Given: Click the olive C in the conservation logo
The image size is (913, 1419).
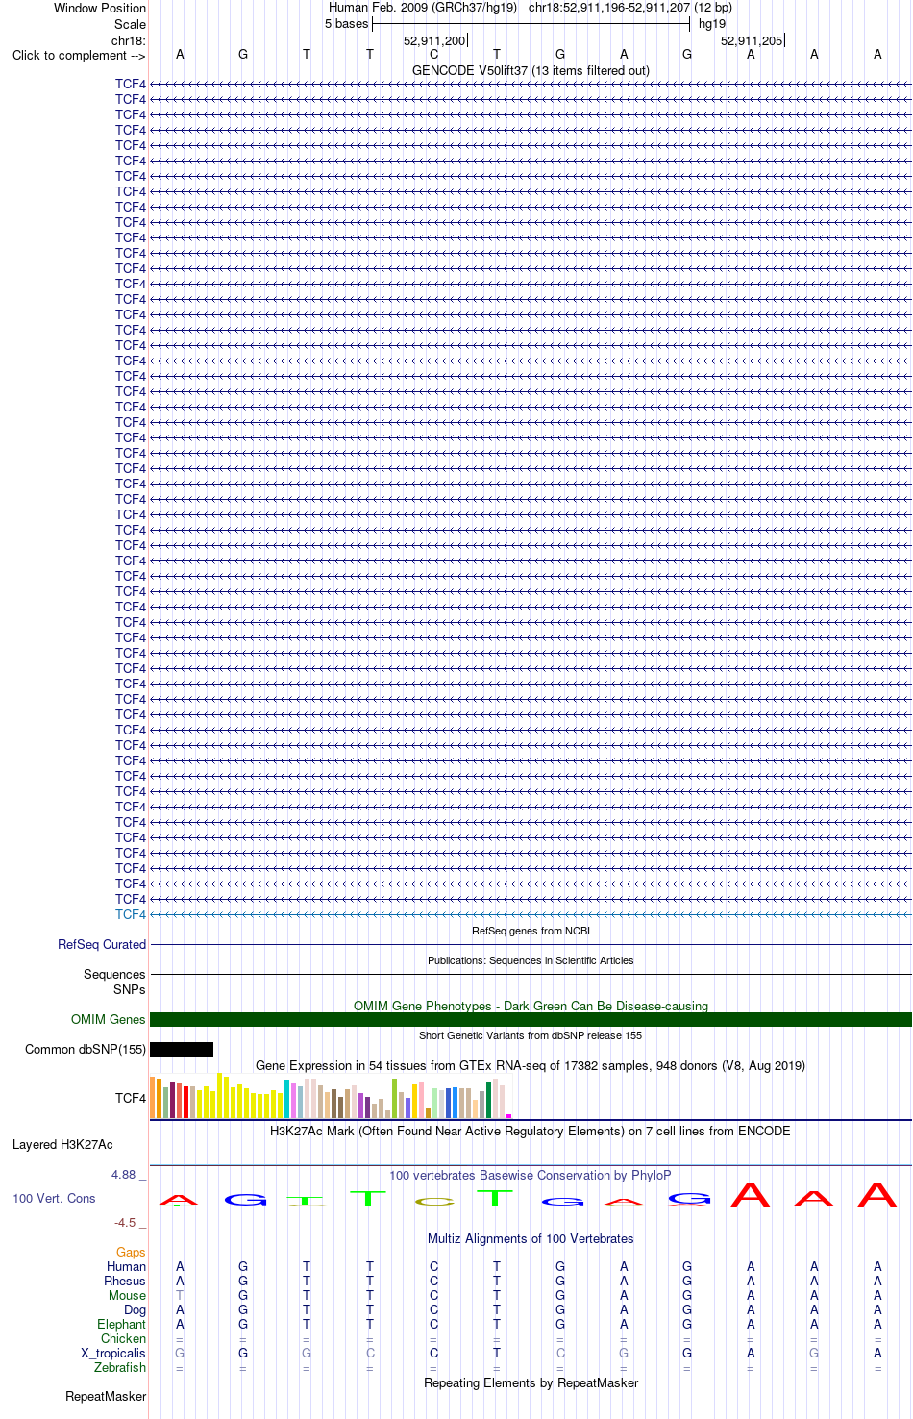Looking at the screenshot, I should click(x=434, y=1202).
